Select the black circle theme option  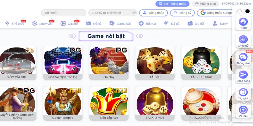point(247,11)
